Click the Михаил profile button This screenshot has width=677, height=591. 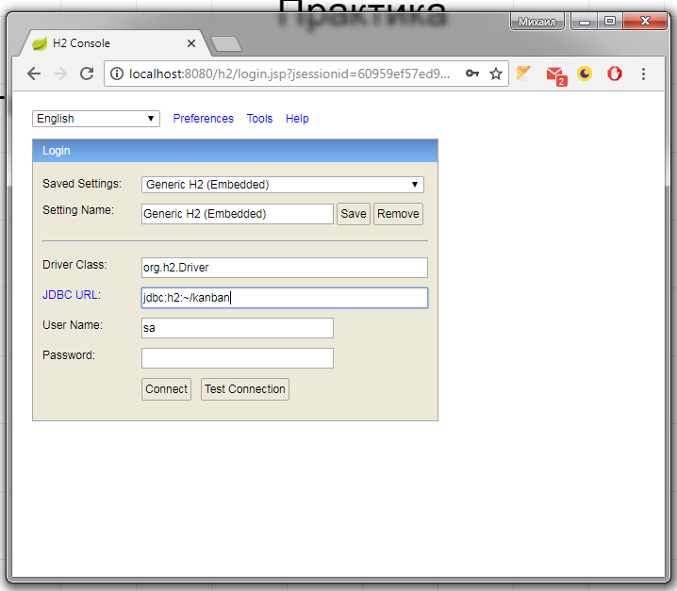tap(537, 22)
